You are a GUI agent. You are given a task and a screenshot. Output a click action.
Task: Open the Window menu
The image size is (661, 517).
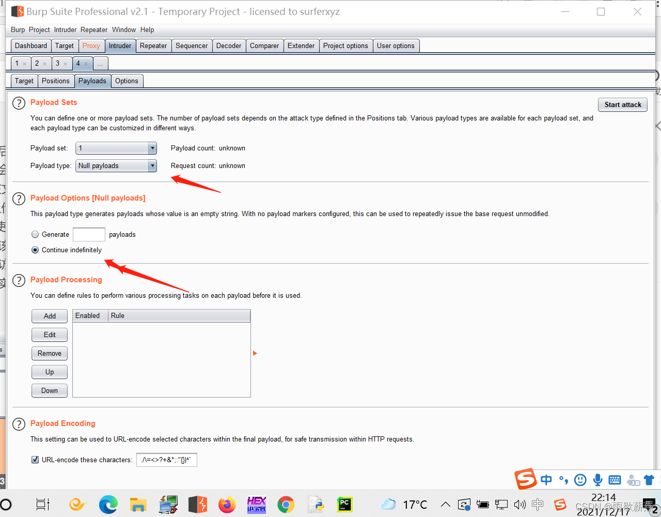124,29
